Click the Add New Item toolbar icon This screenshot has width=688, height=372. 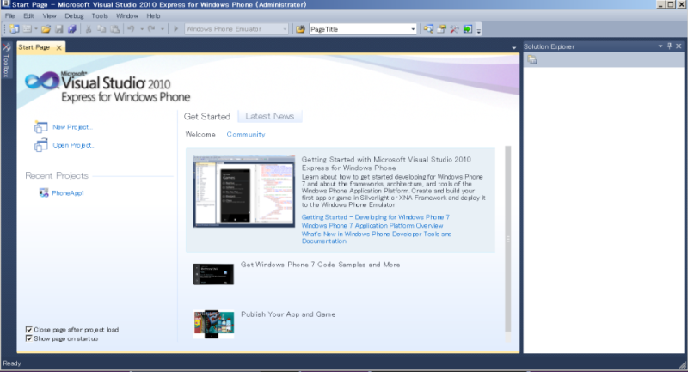[28, 29]
